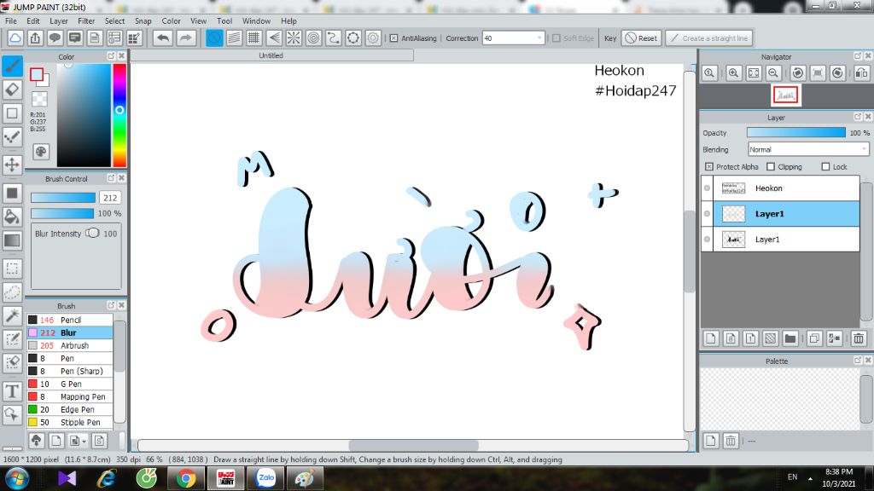This screenshot has width=874, height=491.
Task: Hide the bottom Layer1
Action: pos(707,240)
